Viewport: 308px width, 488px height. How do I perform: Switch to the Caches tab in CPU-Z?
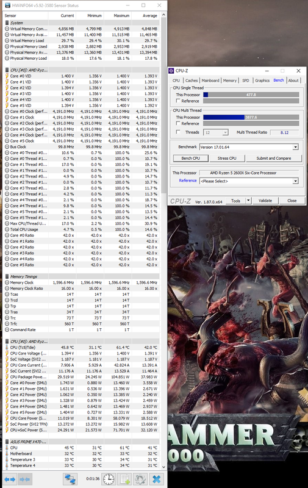click(x=192, y=81)
